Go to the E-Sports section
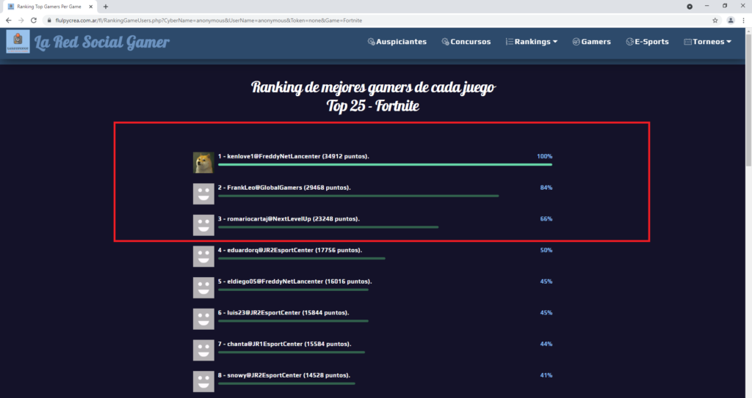 648,42
